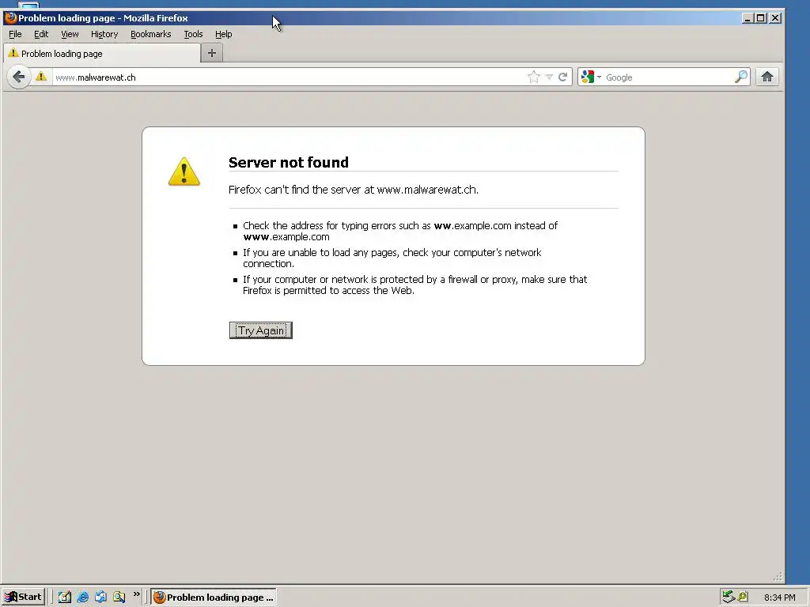Click the window resize grip at corner
Viewport: 810px width, 607px height.
778,576
